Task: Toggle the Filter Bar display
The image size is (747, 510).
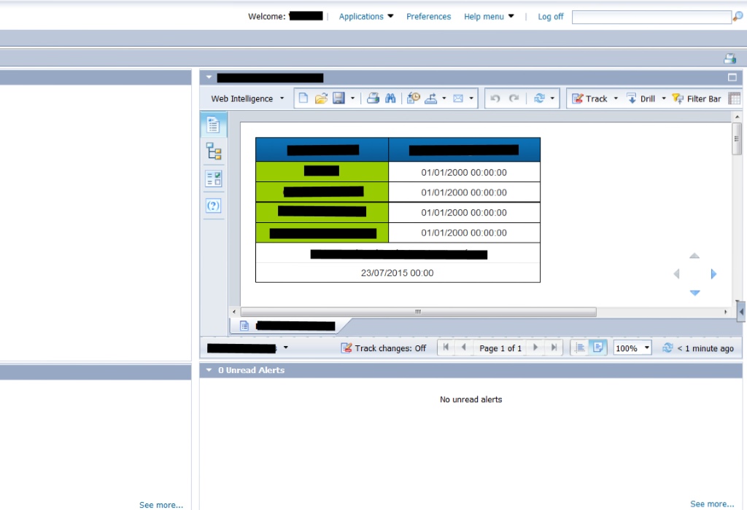Action: pos(697,98)
